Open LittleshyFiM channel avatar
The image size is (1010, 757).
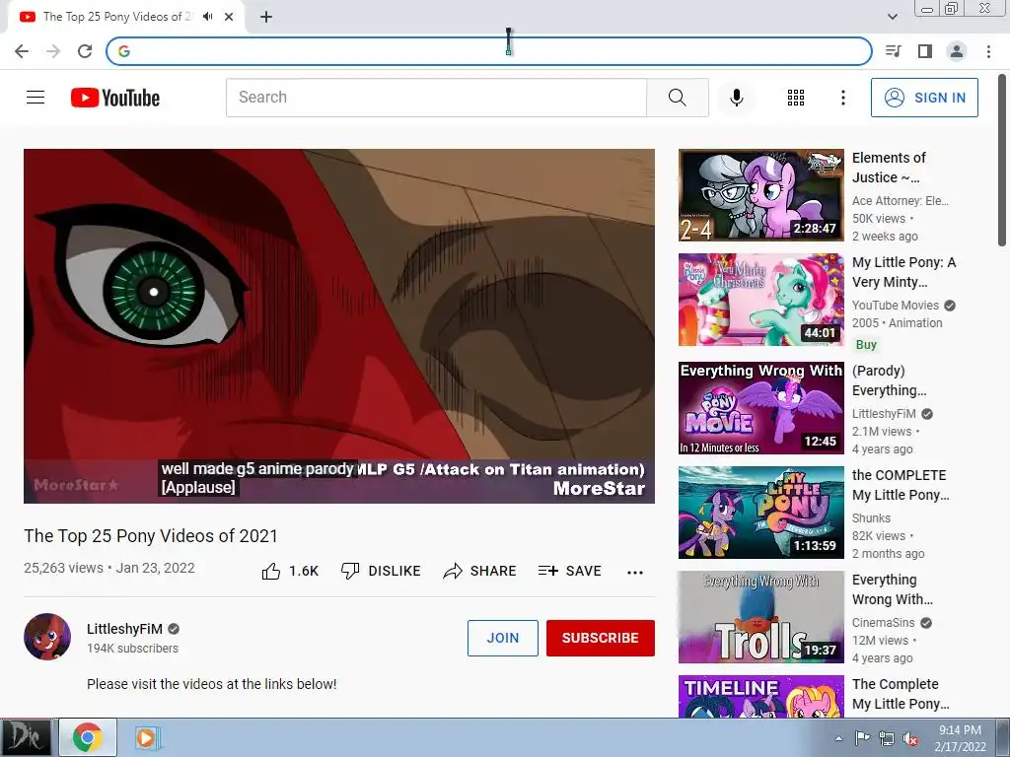pos(47,637)
